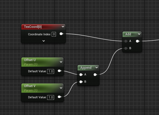159x115 pixels.
Task: Click the Add node's A input pin
Action: tap(126, 41)
